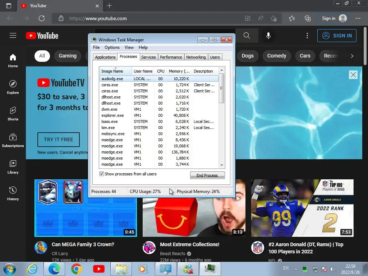Open Edge tab actions menu
The width and height of the screenshot is (368, 276).
click(9, 6)
